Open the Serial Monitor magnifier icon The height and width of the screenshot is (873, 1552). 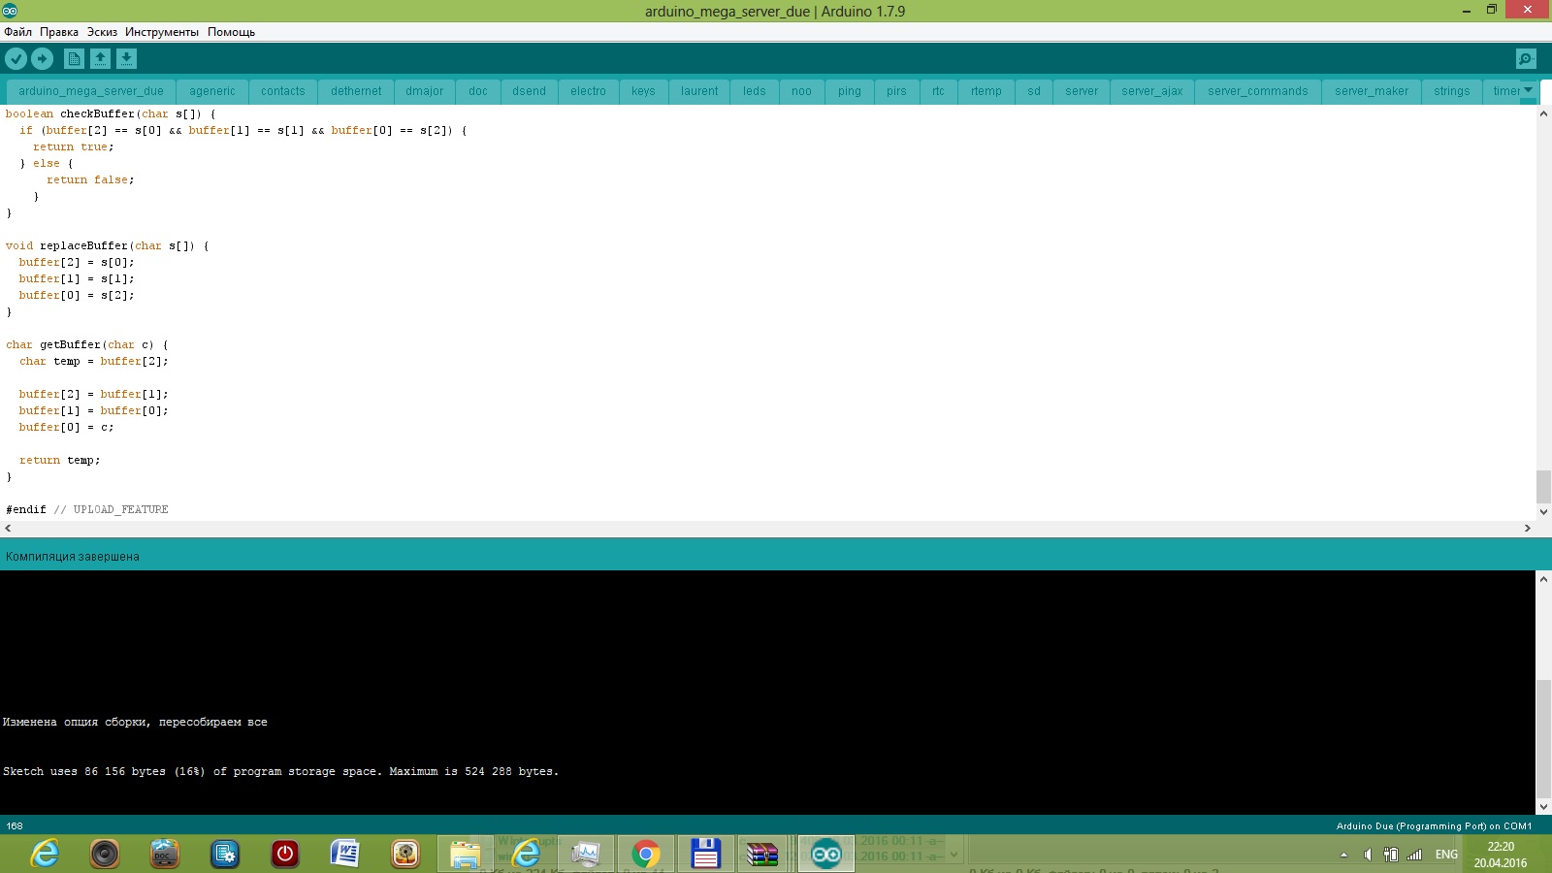point(1526,59)
